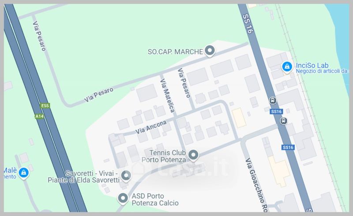Select the Tennis Club Porto Potenza pin
The image size is (353, 216).
point(193,155)
